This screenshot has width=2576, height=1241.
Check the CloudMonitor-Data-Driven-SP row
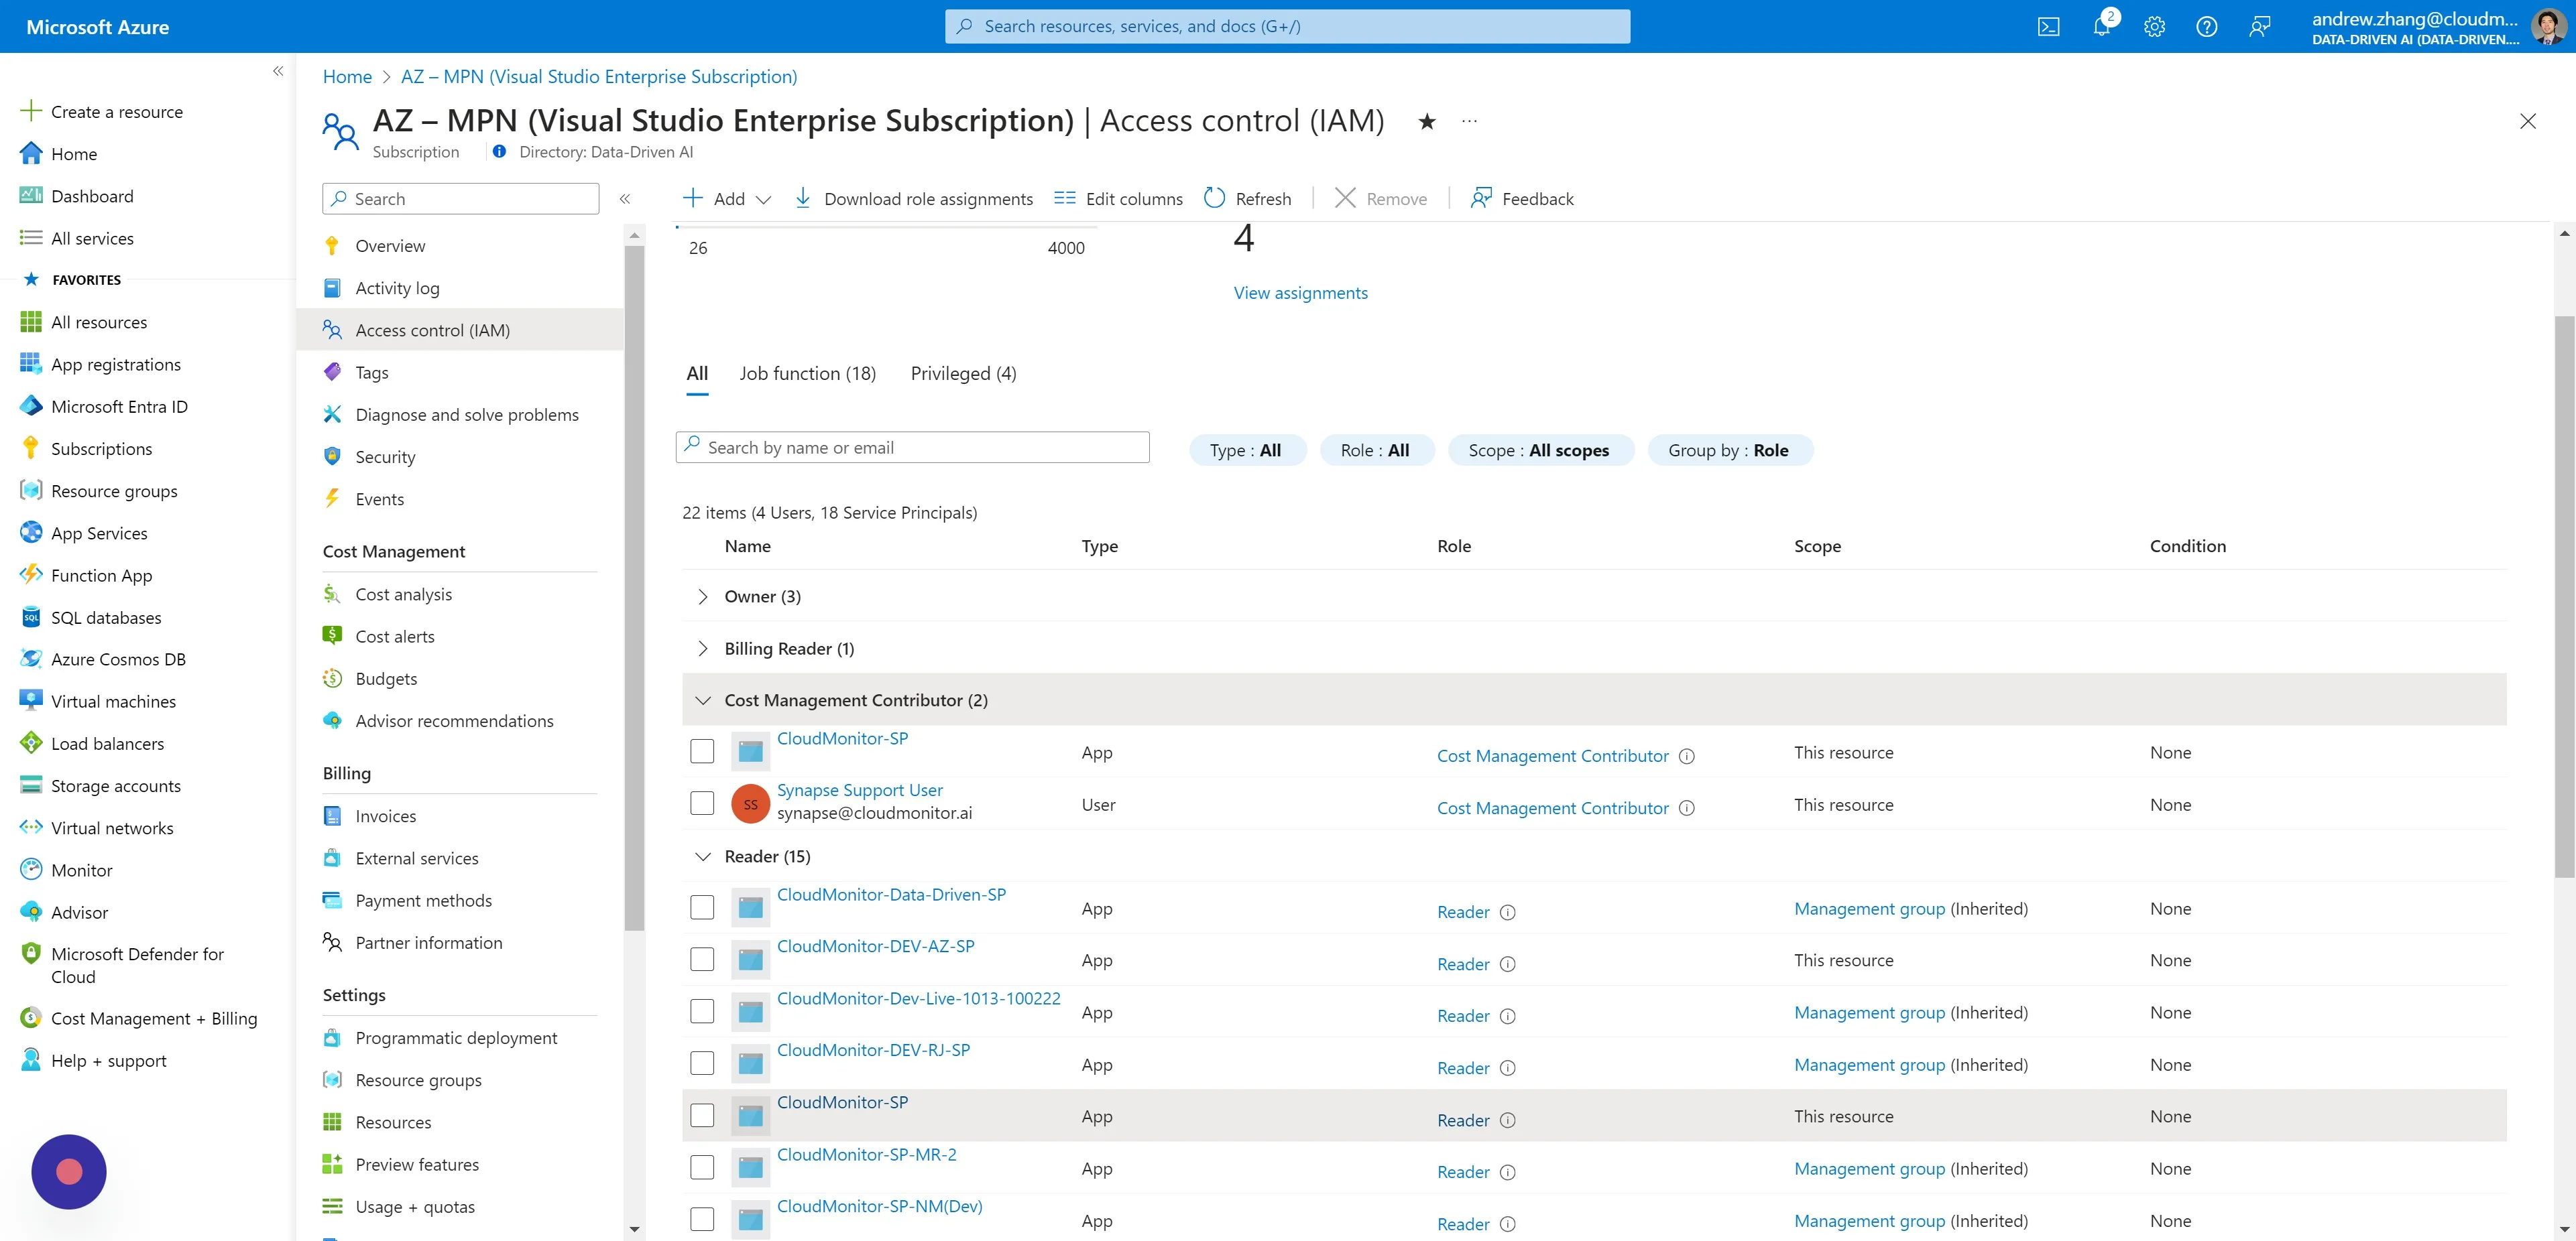tap(702, 907)
